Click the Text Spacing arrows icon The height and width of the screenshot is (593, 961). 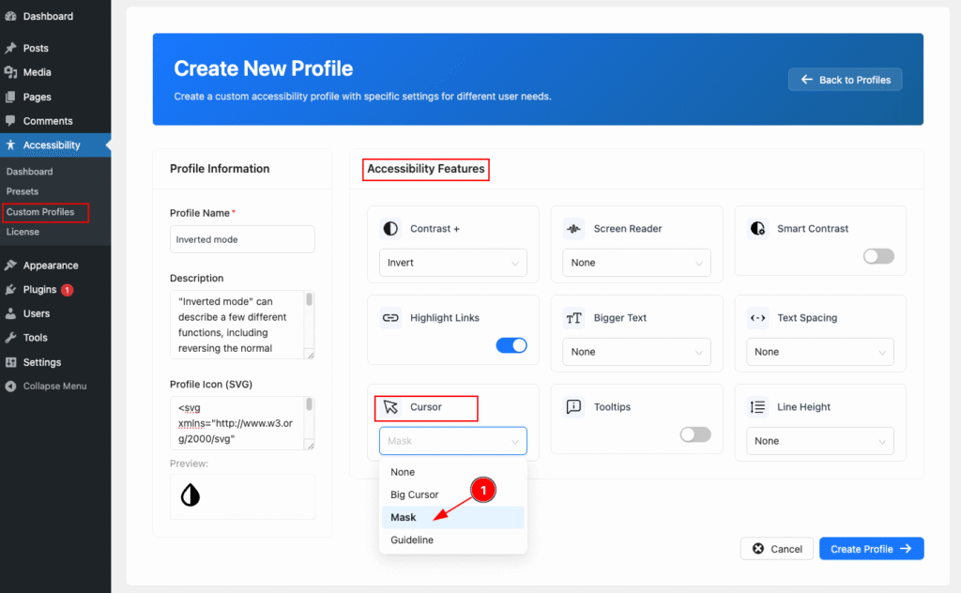click(757, 318)
